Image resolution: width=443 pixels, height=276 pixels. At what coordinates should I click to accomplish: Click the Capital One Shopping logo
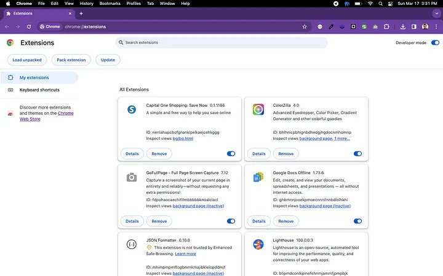coord(132,109)
